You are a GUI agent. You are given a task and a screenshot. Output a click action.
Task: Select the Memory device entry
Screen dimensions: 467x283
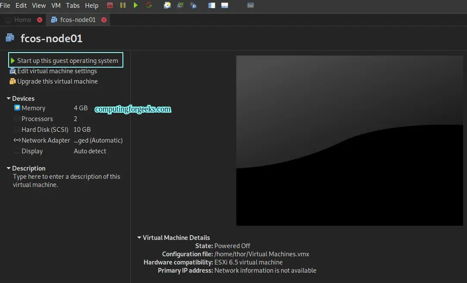click(x=33, y=108)
